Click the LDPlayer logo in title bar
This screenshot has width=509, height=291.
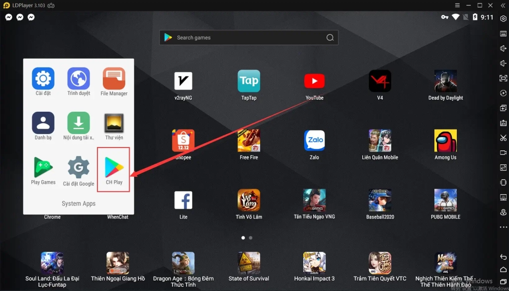6,5
